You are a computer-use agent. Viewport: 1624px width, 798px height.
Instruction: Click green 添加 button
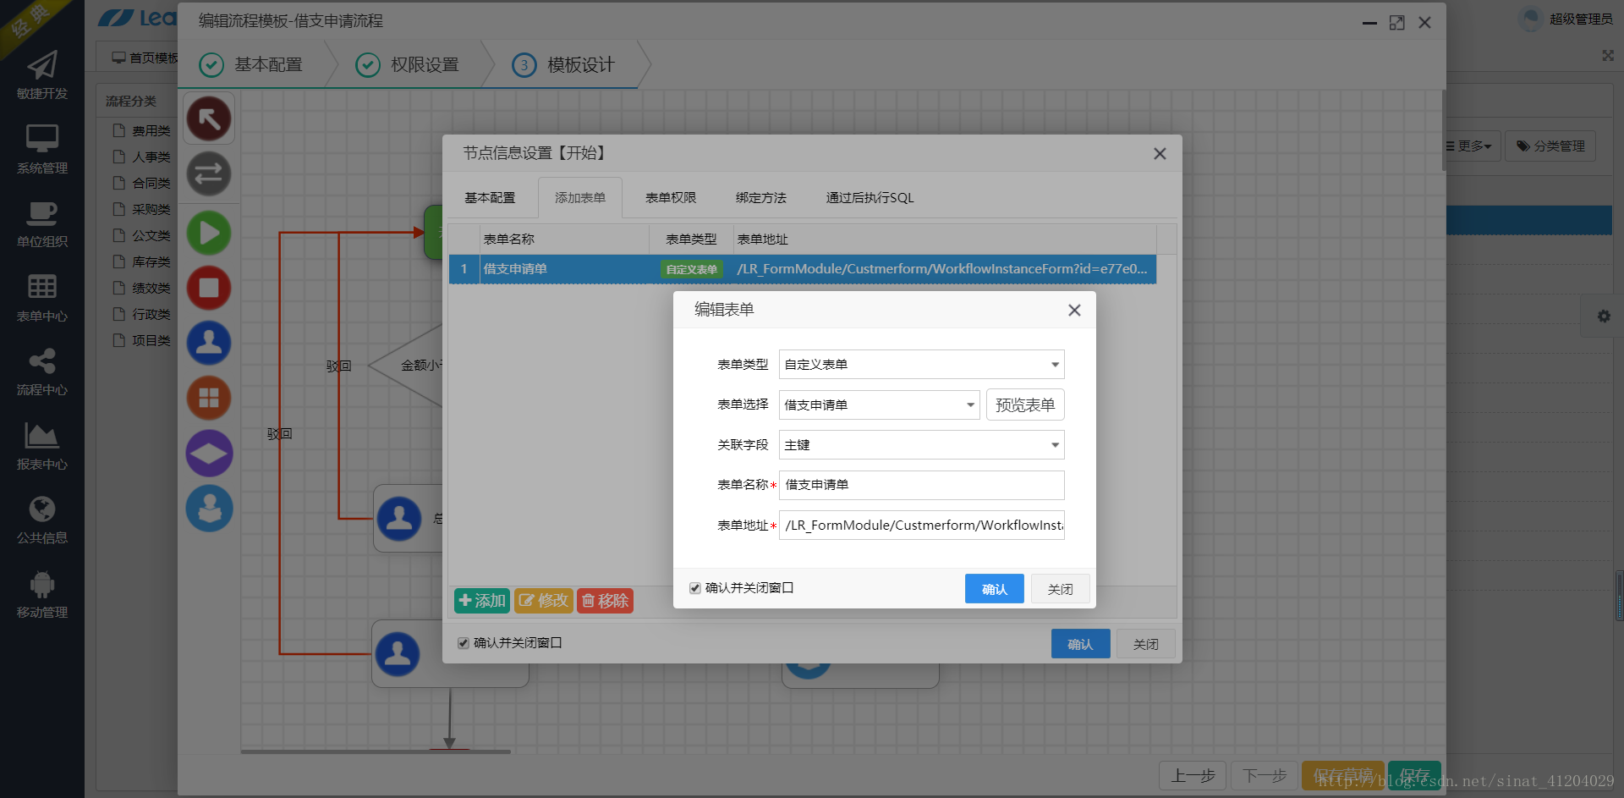[x=482, y=601]
